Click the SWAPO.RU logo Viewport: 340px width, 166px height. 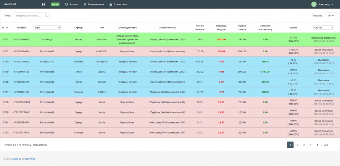click(10, 4)
